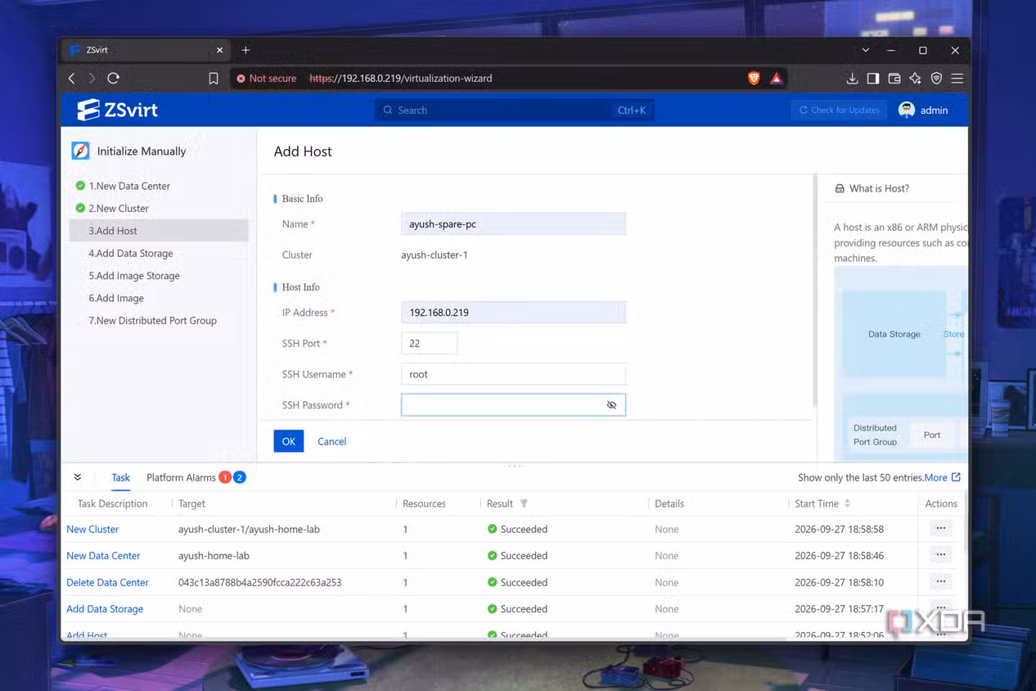
Task: Focus the Search box in the header
Action: click(515, 110)
